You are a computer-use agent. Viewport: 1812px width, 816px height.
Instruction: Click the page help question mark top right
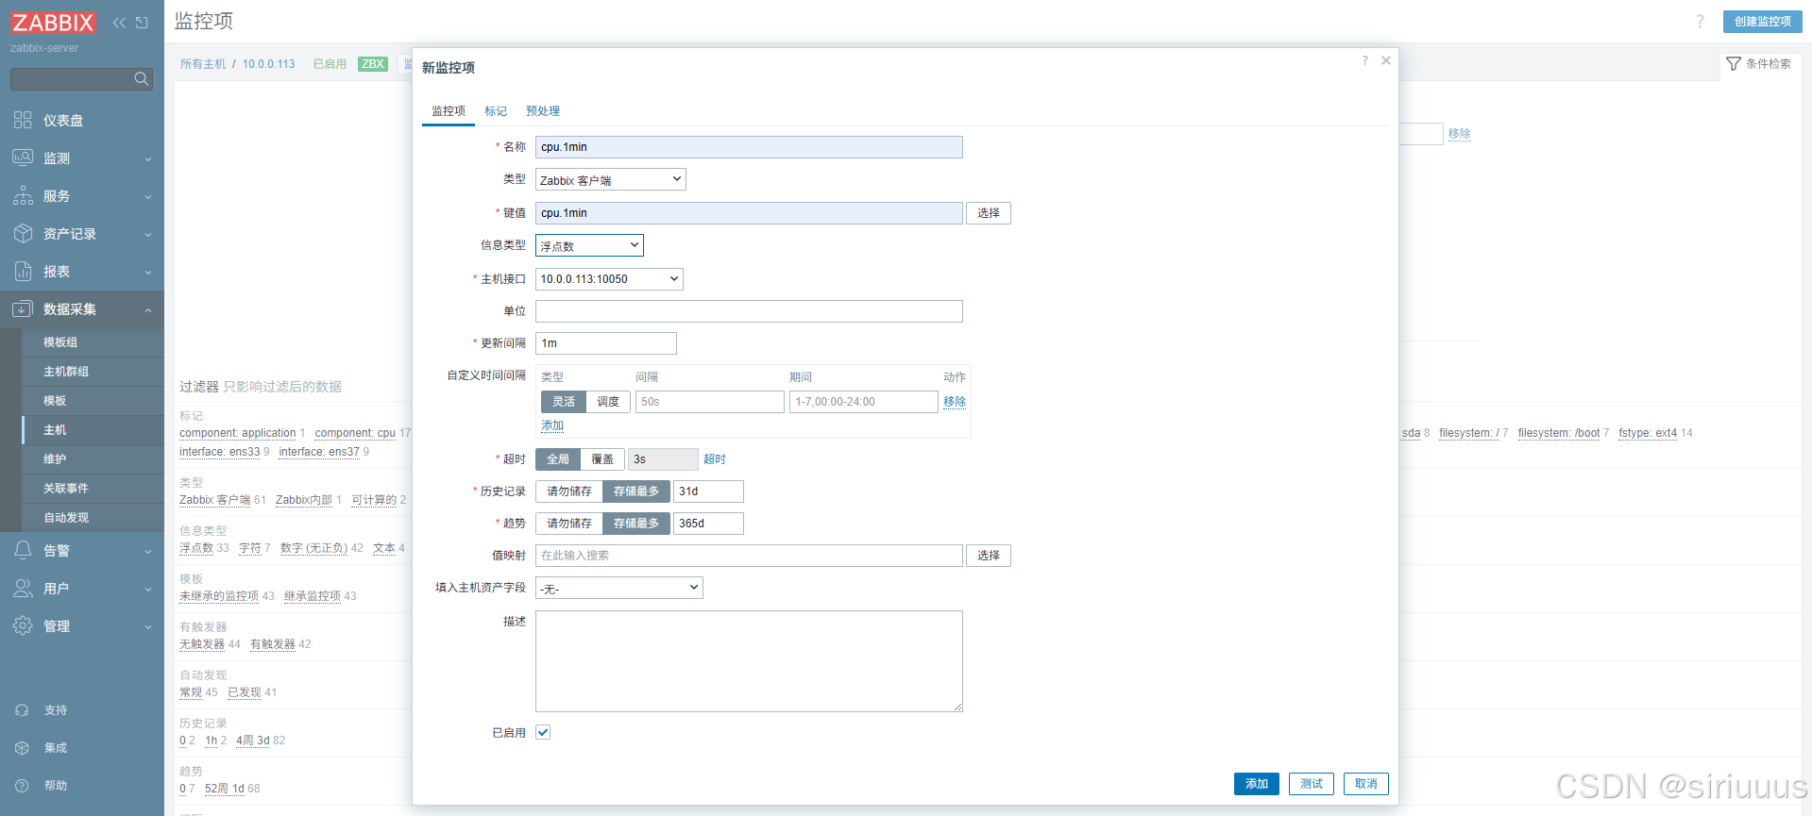tap(1701, 21)
